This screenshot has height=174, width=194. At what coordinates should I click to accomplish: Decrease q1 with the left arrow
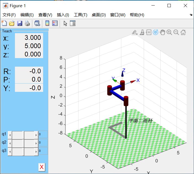tap(10, 135)
